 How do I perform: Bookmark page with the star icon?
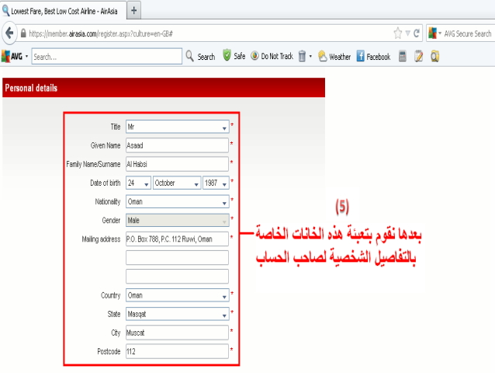(397, 33)
